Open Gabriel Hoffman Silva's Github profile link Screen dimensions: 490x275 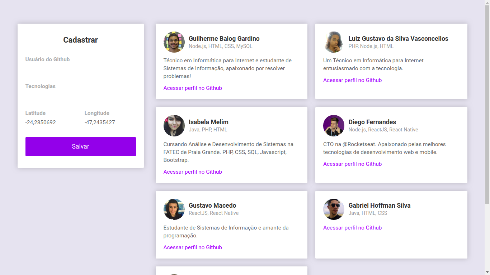(x=352, y=228)
